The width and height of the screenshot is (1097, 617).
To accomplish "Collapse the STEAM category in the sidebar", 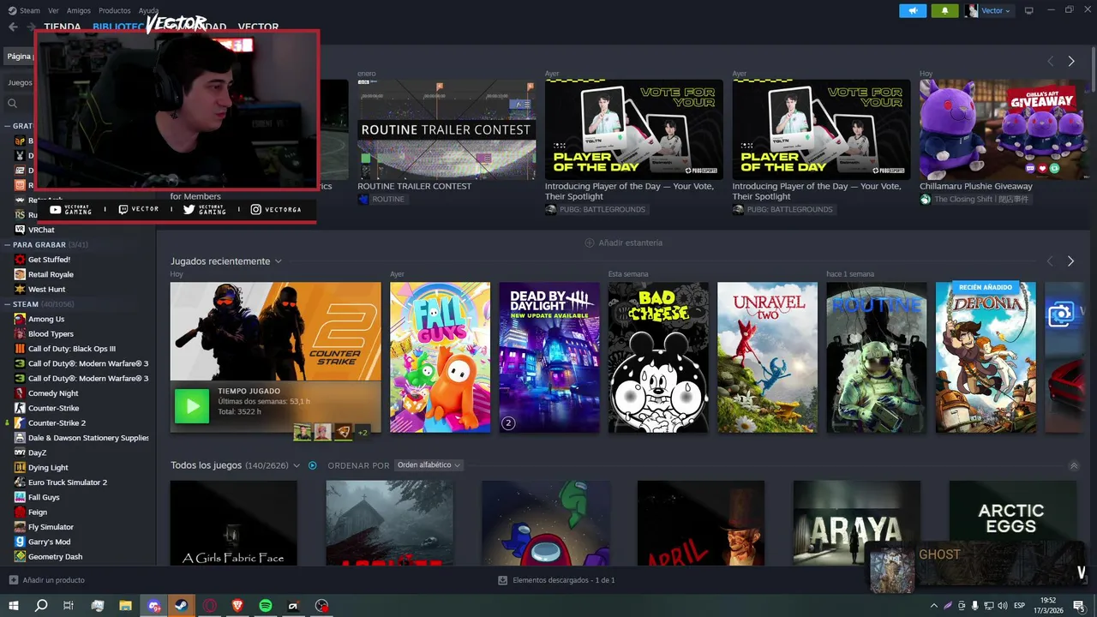I will [8, 304].
